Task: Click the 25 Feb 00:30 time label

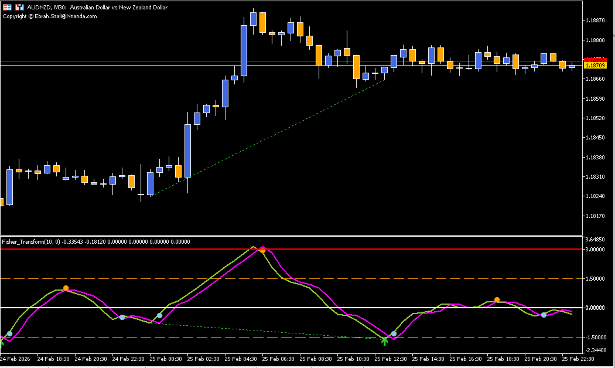Action: tap(166, 359)
